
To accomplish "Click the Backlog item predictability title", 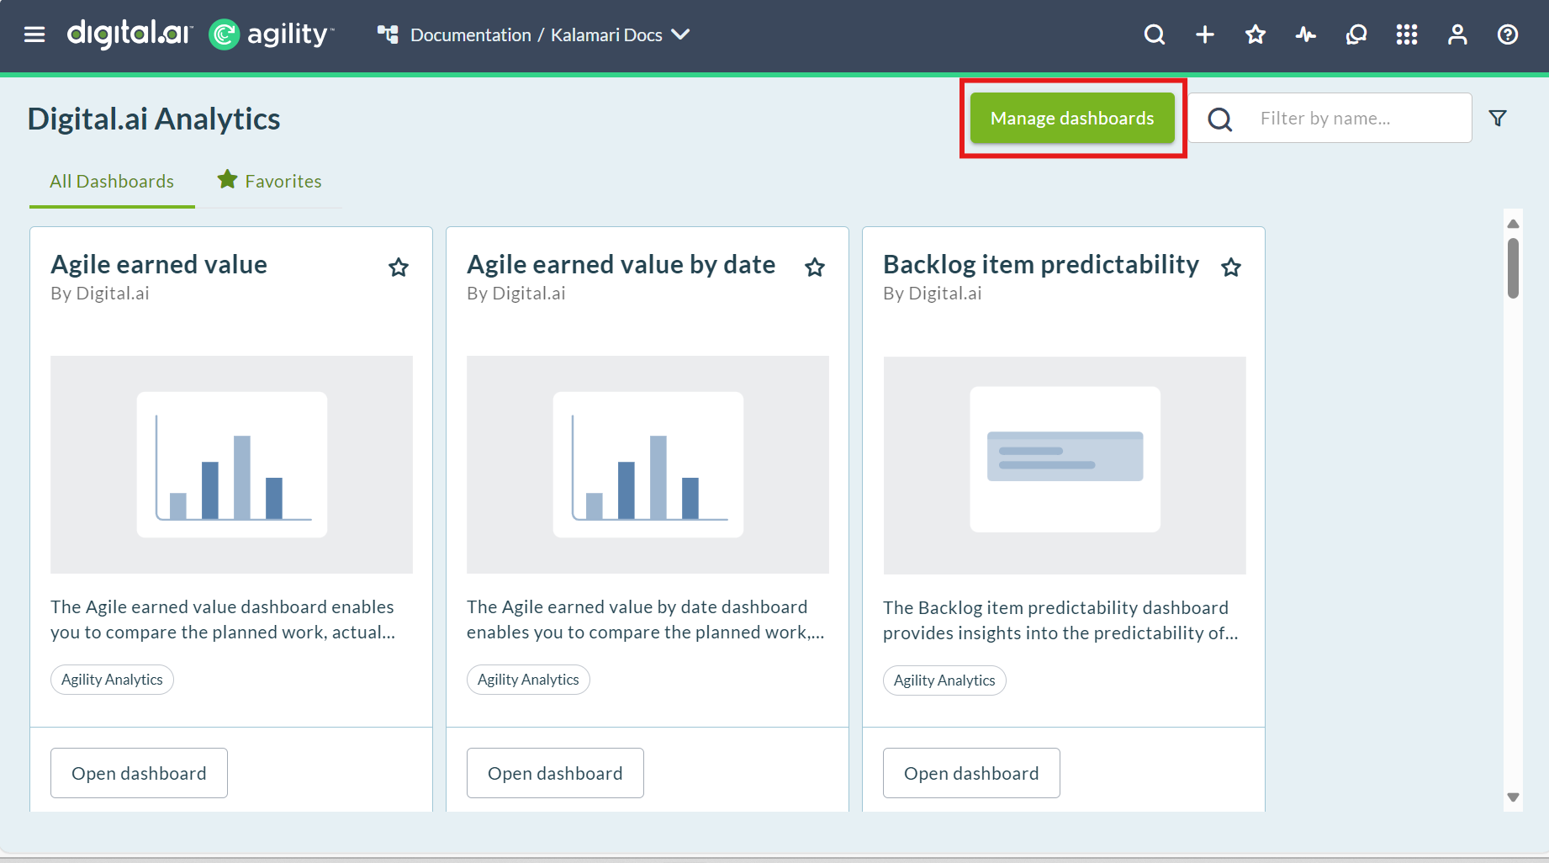I will click(x=1041, y=264).
